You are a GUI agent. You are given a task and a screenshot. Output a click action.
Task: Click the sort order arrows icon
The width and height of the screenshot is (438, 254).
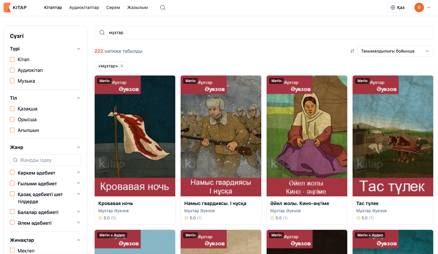coord(352,51)
